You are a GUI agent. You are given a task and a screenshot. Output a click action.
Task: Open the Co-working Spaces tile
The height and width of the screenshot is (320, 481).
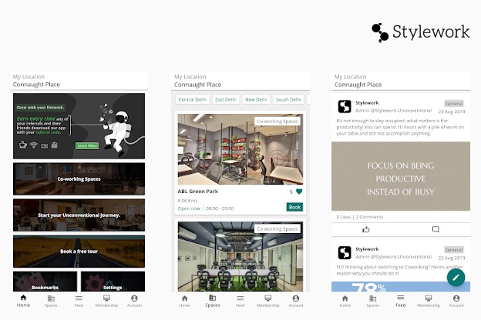[x=79, y=178]
